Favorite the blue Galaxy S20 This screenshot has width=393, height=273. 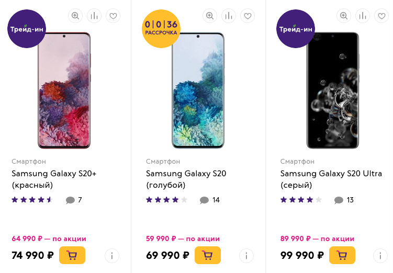248,16
